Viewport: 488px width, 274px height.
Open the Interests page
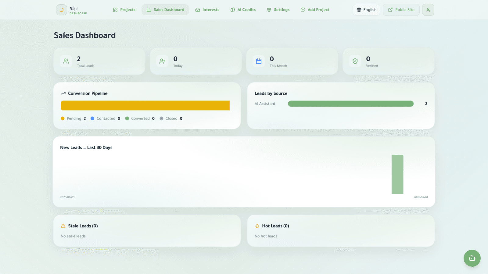[x=207, y=10]
